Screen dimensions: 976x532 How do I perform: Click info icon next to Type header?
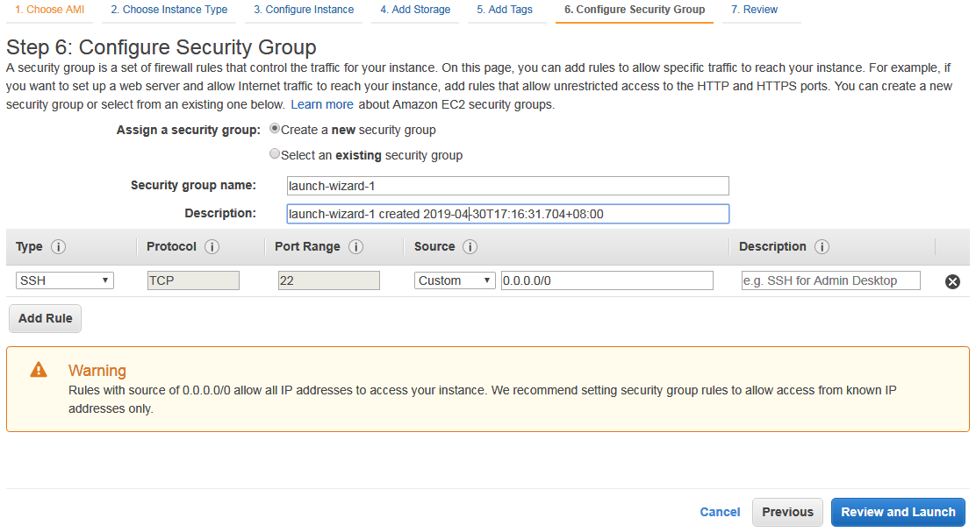point(59,247)
